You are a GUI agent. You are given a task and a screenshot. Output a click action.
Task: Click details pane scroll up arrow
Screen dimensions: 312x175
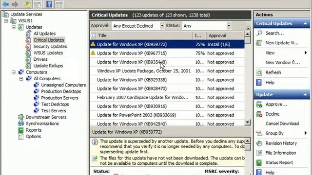pyautogui.click(x=247, y=141)
